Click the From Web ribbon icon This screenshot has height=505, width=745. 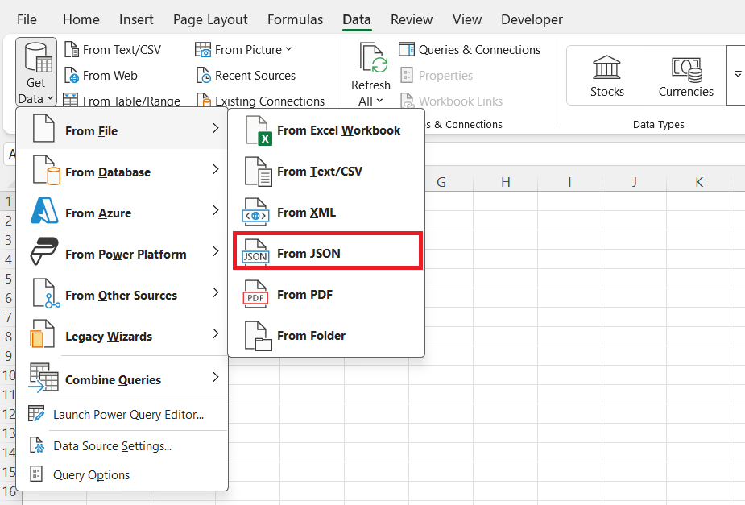(x=71, y=75)
